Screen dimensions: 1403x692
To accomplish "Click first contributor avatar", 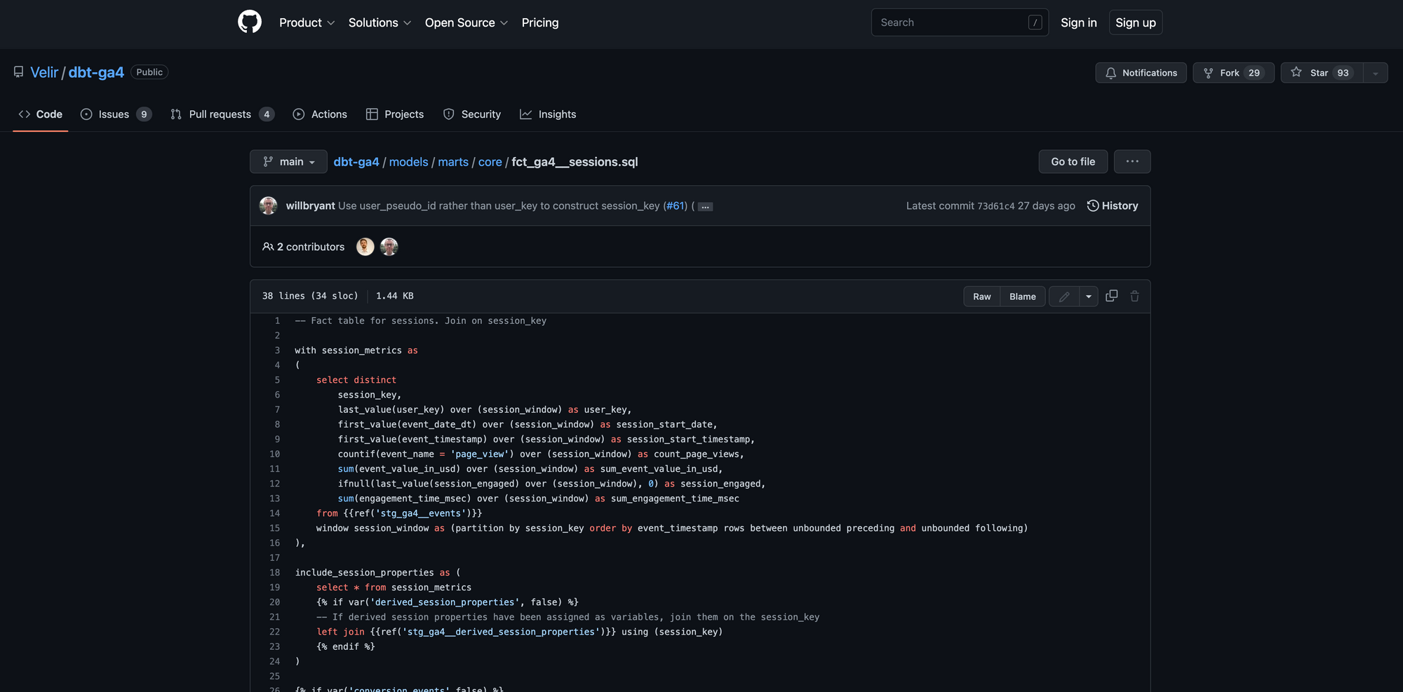I will click(x=365, y=247).
